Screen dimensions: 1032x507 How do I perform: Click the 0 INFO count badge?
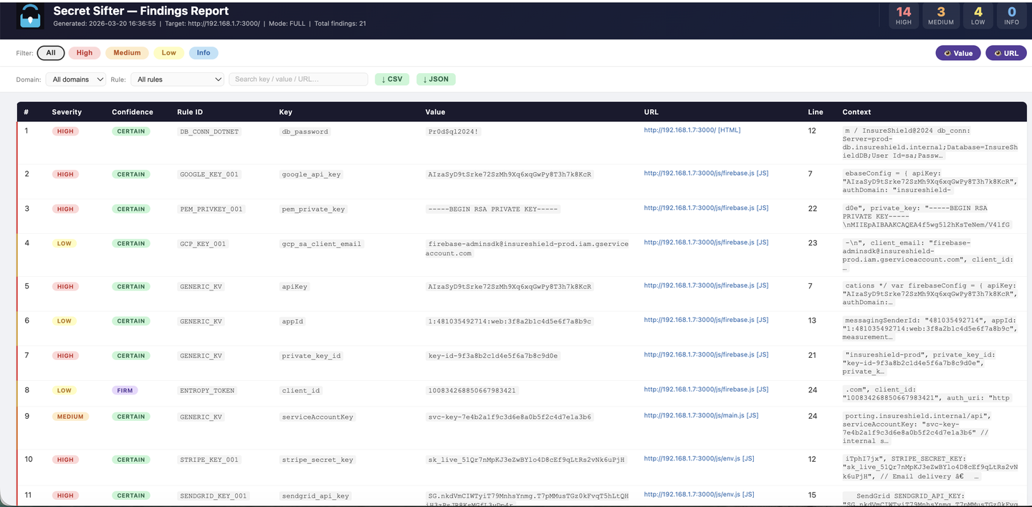[1012, 15]
